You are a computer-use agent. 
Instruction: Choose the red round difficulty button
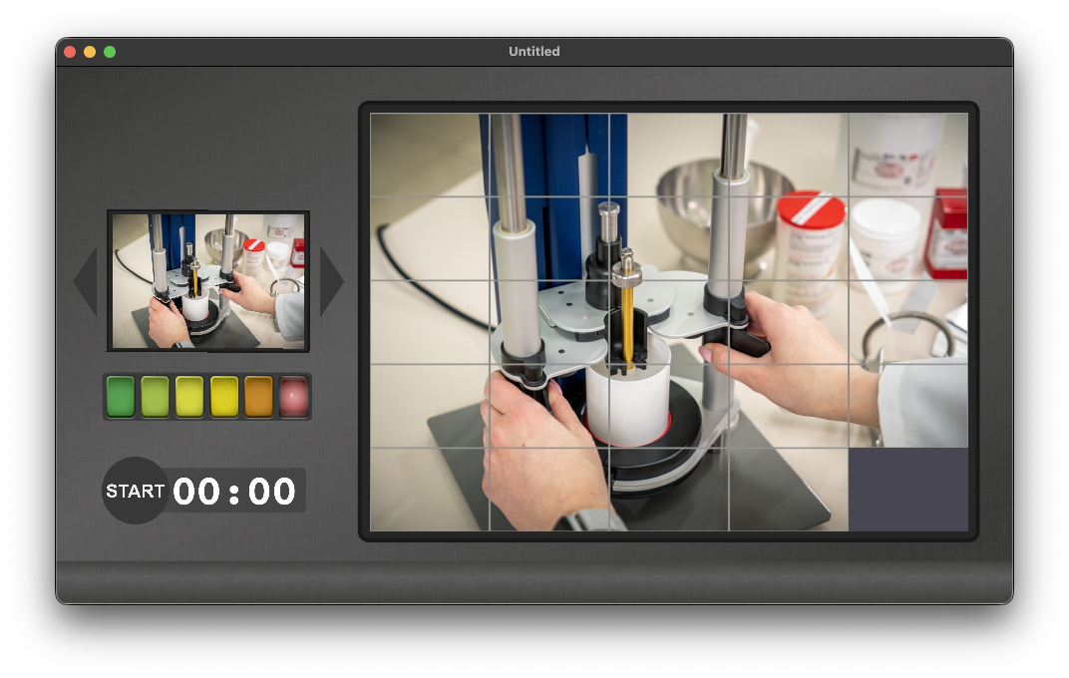pyautogui.click(x=293, y=396)
